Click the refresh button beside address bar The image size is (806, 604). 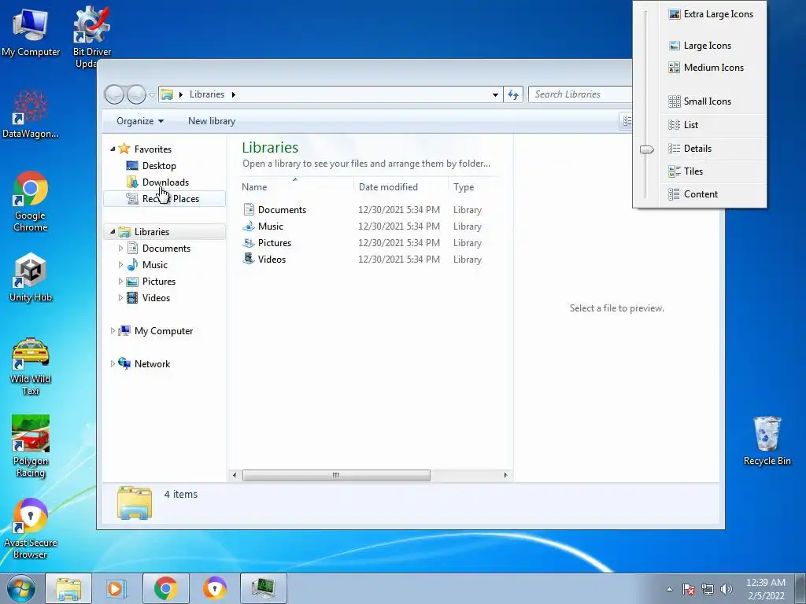(x=513, y=94)
